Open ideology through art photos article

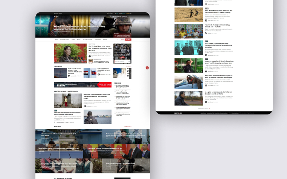click(217, 26)
